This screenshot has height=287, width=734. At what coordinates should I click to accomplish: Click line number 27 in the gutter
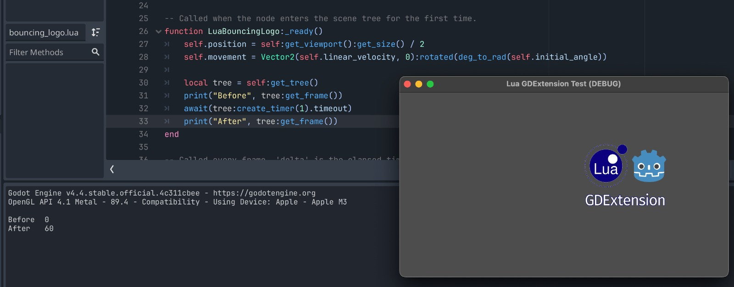[x=144, y=44]
